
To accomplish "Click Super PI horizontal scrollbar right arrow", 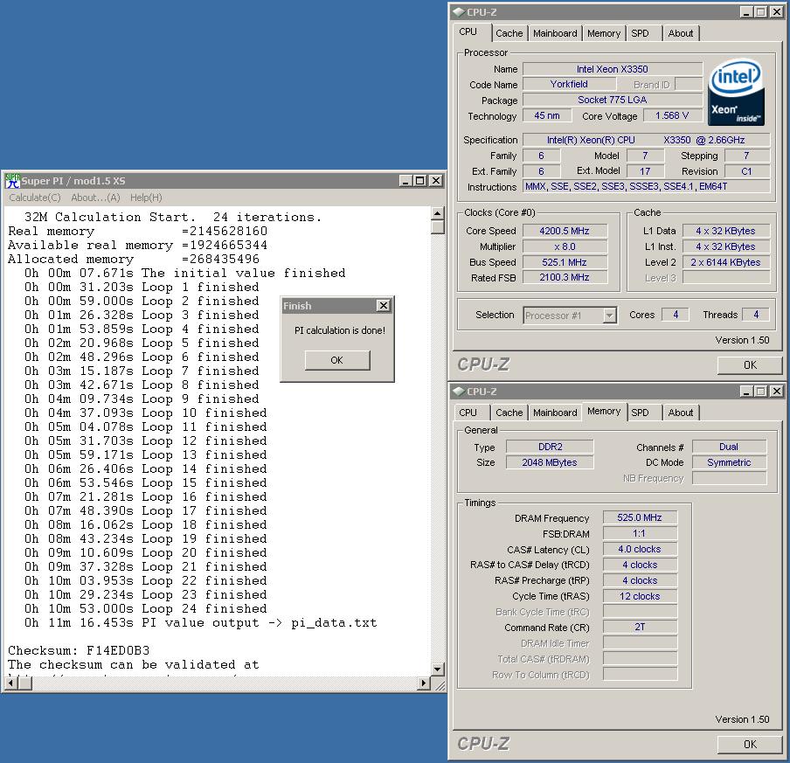I will pyautogui.click(x=424, y=683).
